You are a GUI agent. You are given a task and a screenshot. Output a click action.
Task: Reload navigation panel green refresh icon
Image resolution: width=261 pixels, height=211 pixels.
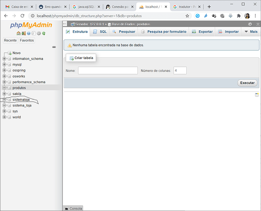point(44,33)
